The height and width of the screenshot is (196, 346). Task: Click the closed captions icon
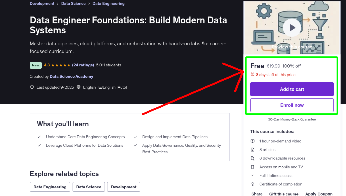pos(100,87)
